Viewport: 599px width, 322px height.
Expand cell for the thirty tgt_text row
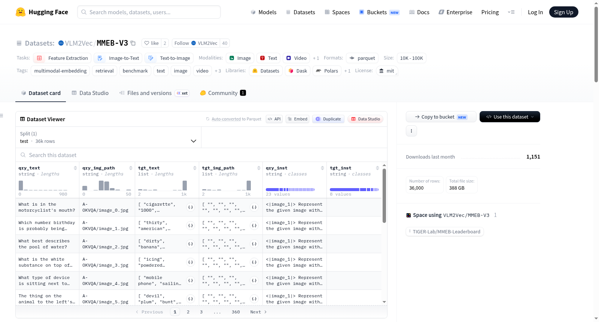[x=191, y=226]
